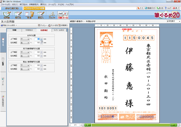Open the 印刷設定(P) menu
This screenshot has height=127, width=181.
[x=34, y=5]
